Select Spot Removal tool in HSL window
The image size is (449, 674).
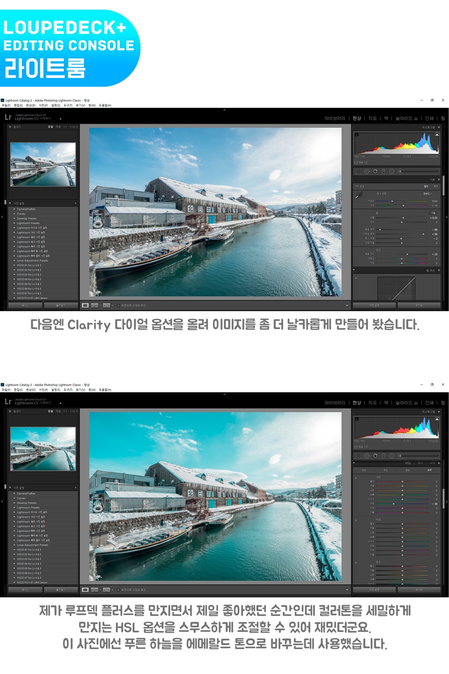[x=367, y=456]
